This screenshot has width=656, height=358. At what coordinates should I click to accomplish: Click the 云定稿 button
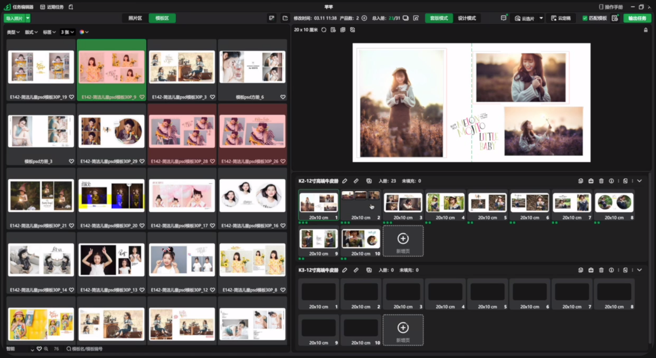561,18
